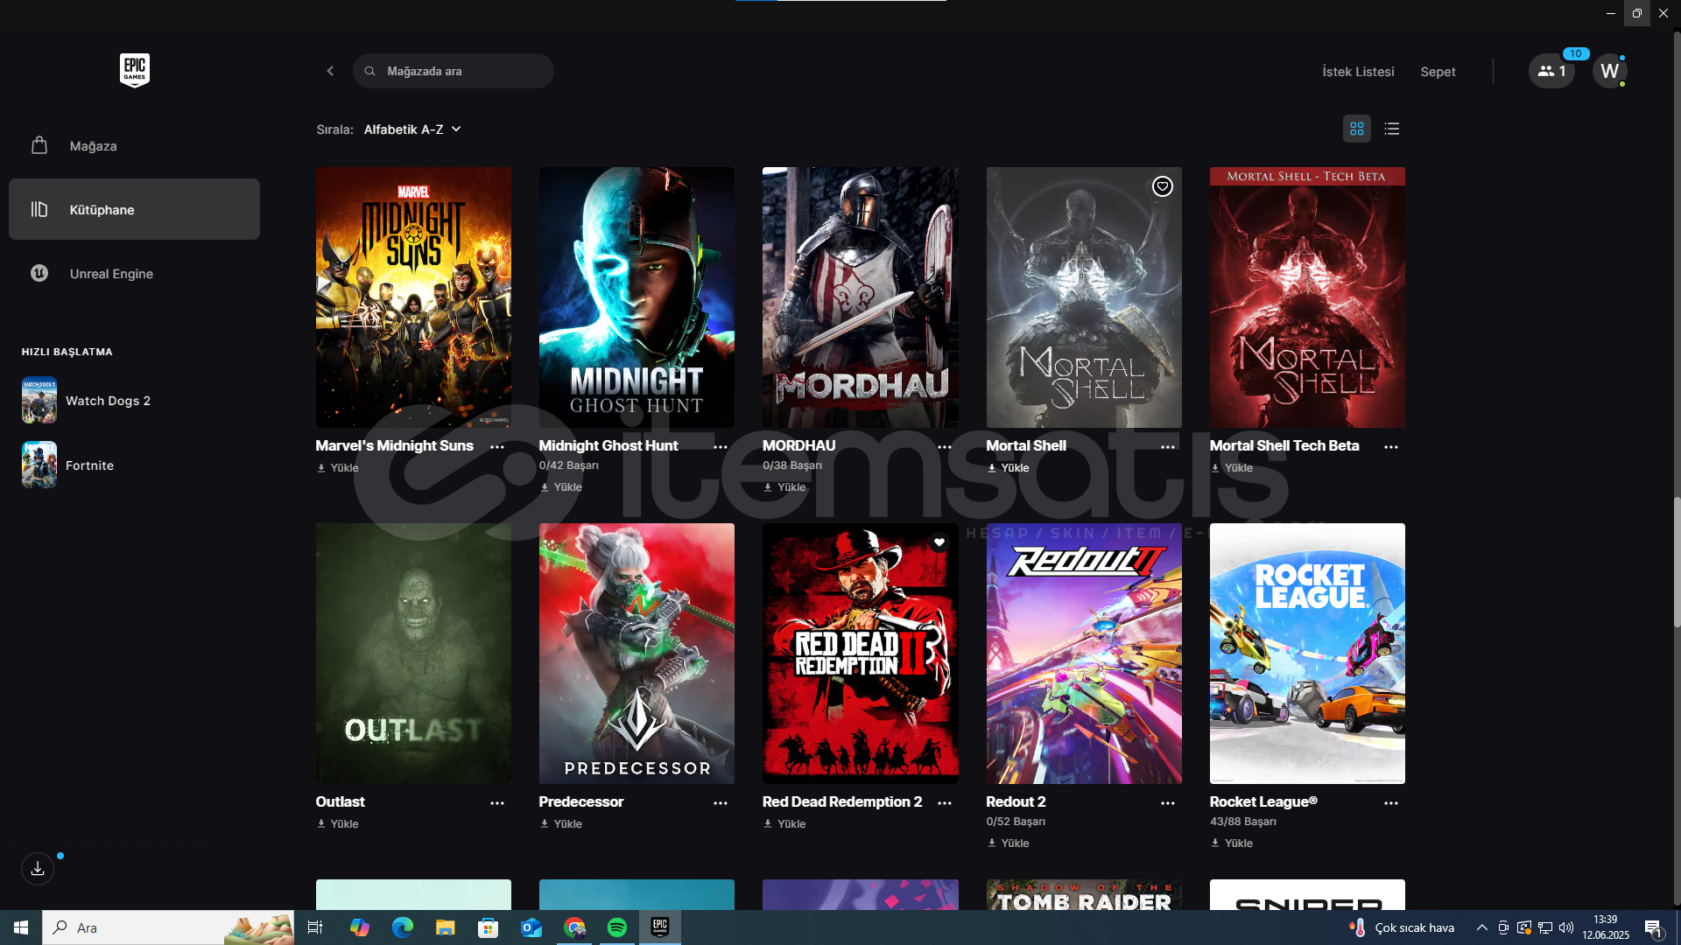This screenshot has height=945, width=1681.
Task: Open Google Chrome from the taskbar
Action: 574,927
